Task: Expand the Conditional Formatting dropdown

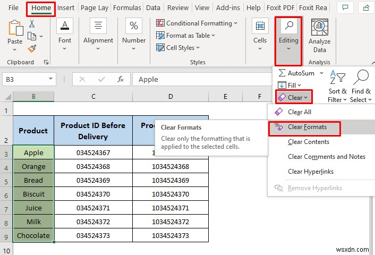Action: 193,23
